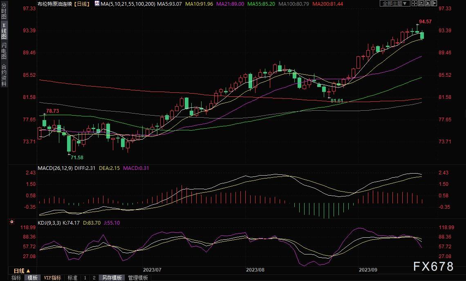The width and height of the screenshot is (466, 281).
Task: Click the 管理模板 manage templates button
Action: [138, 278]
